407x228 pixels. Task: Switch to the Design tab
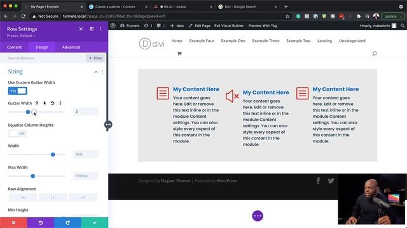[42, 47]
